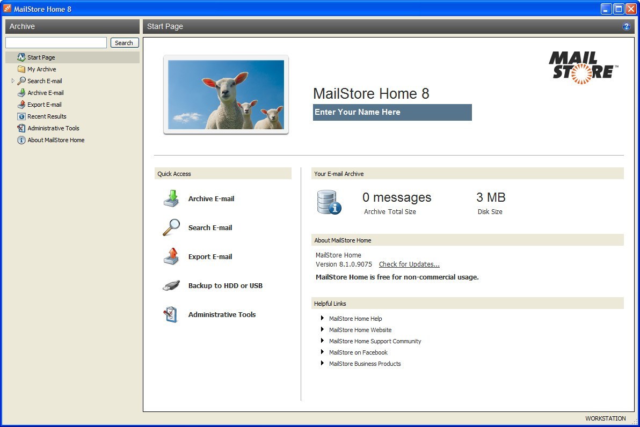
Task: Open the Search E-mail magnifier in Quick Access
Action: [x=170, y=227]
